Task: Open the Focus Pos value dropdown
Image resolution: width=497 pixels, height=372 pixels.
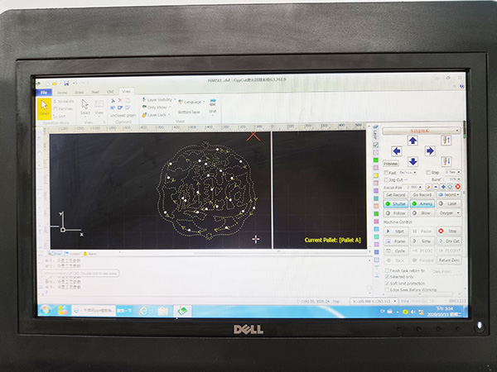Action: [x=420, y=187]
